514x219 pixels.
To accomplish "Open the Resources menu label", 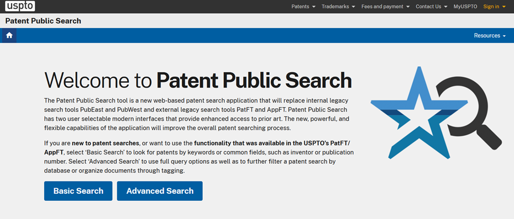I will point(487,36).
